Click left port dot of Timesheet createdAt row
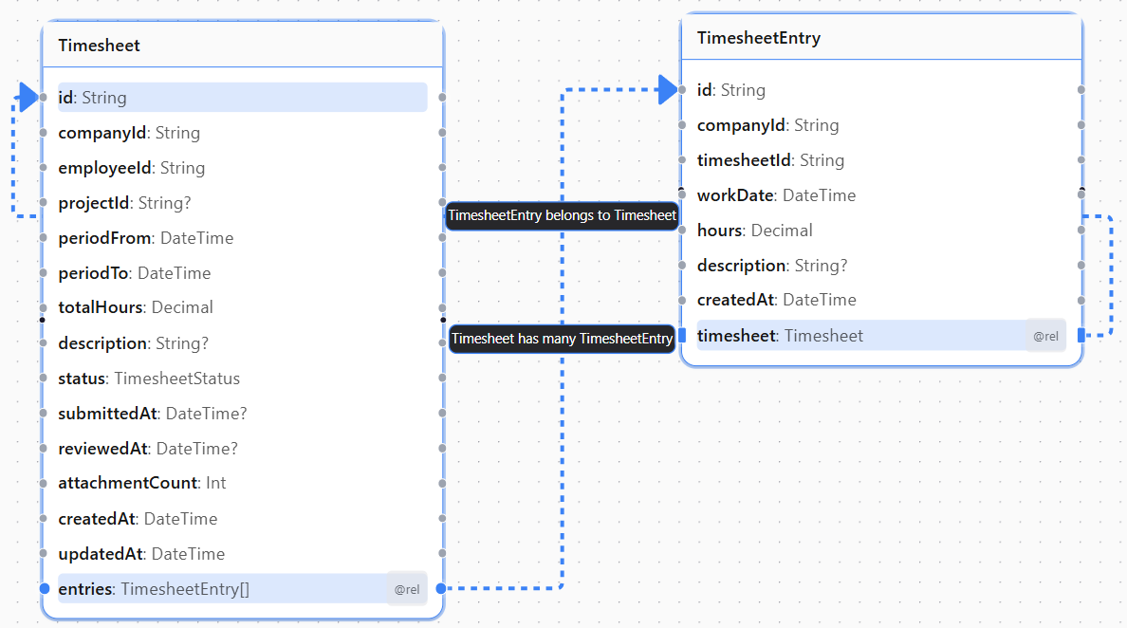Viewport: 1127px width, 628px height. [43, 518]
